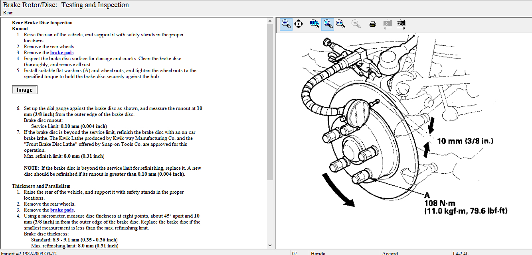Image resolution: width=532 pixels, height=255 pixels.
Task: Click the 'Remove the rear wheels.' step under Runout
Action: pos(49,47)
